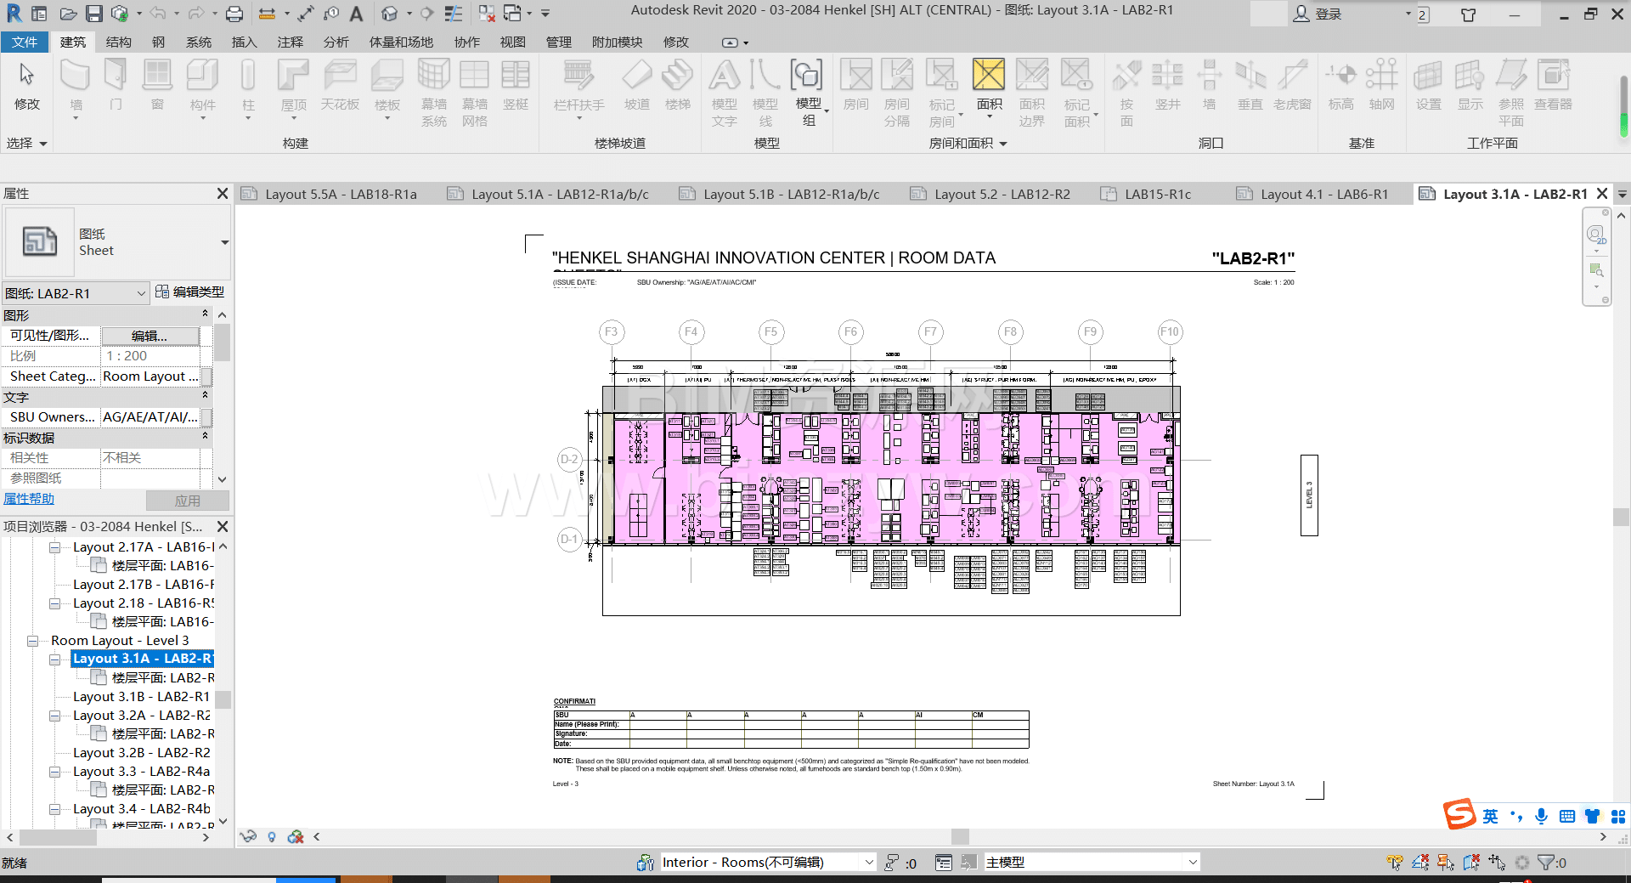Select the Modify arrow tool
The height and width of the screenshot is (883, 1631).
point(26,84)
